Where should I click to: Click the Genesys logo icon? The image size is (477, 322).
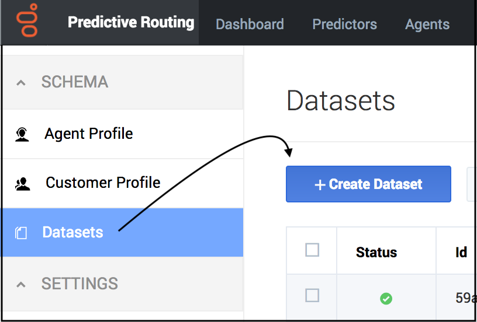tap(26, 22)
